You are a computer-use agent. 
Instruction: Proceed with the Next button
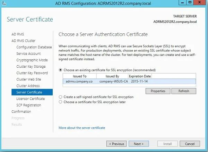click(139, 144)
